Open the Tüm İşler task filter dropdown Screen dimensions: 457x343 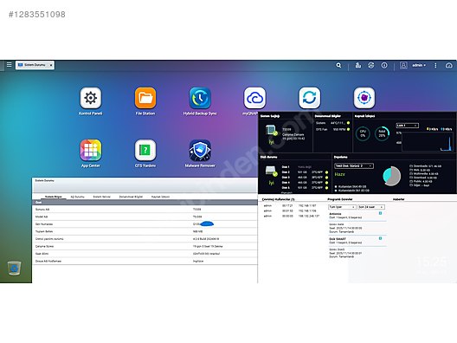[x=342, y=207]
